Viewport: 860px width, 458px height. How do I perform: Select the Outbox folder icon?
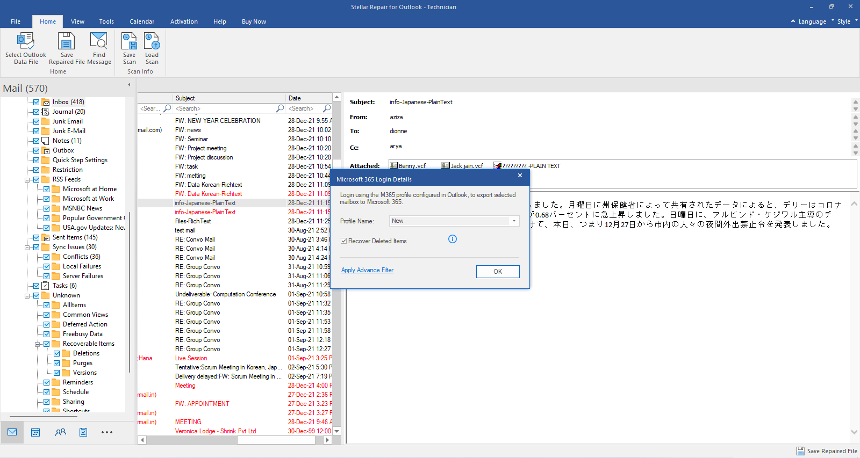pos(46,150)
